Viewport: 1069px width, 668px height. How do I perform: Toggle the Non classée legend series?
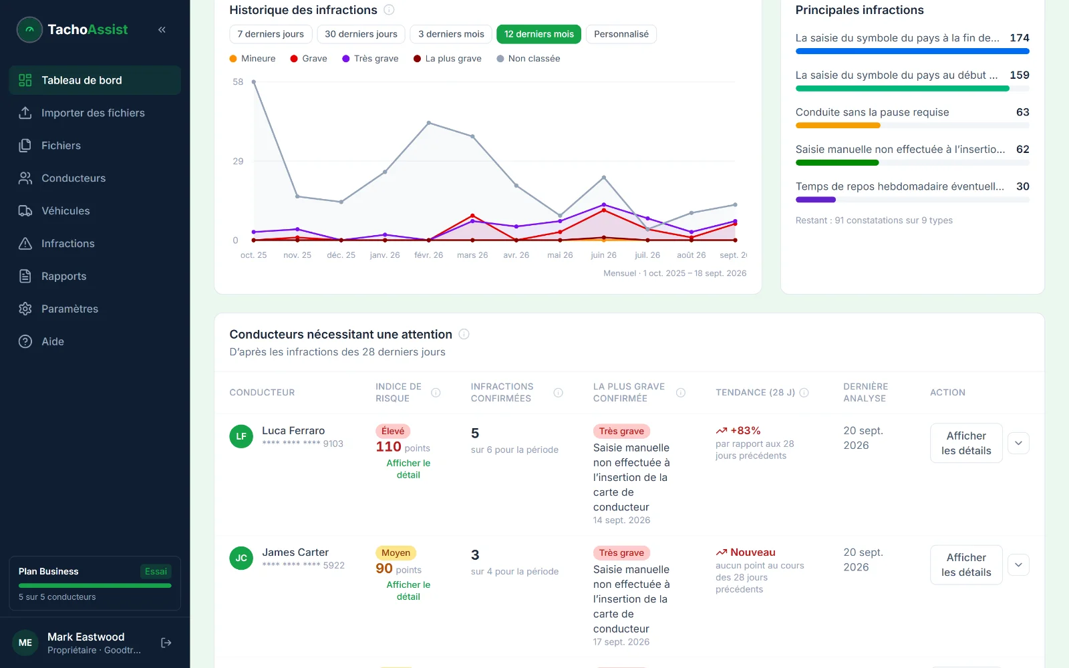coord(528,59)
